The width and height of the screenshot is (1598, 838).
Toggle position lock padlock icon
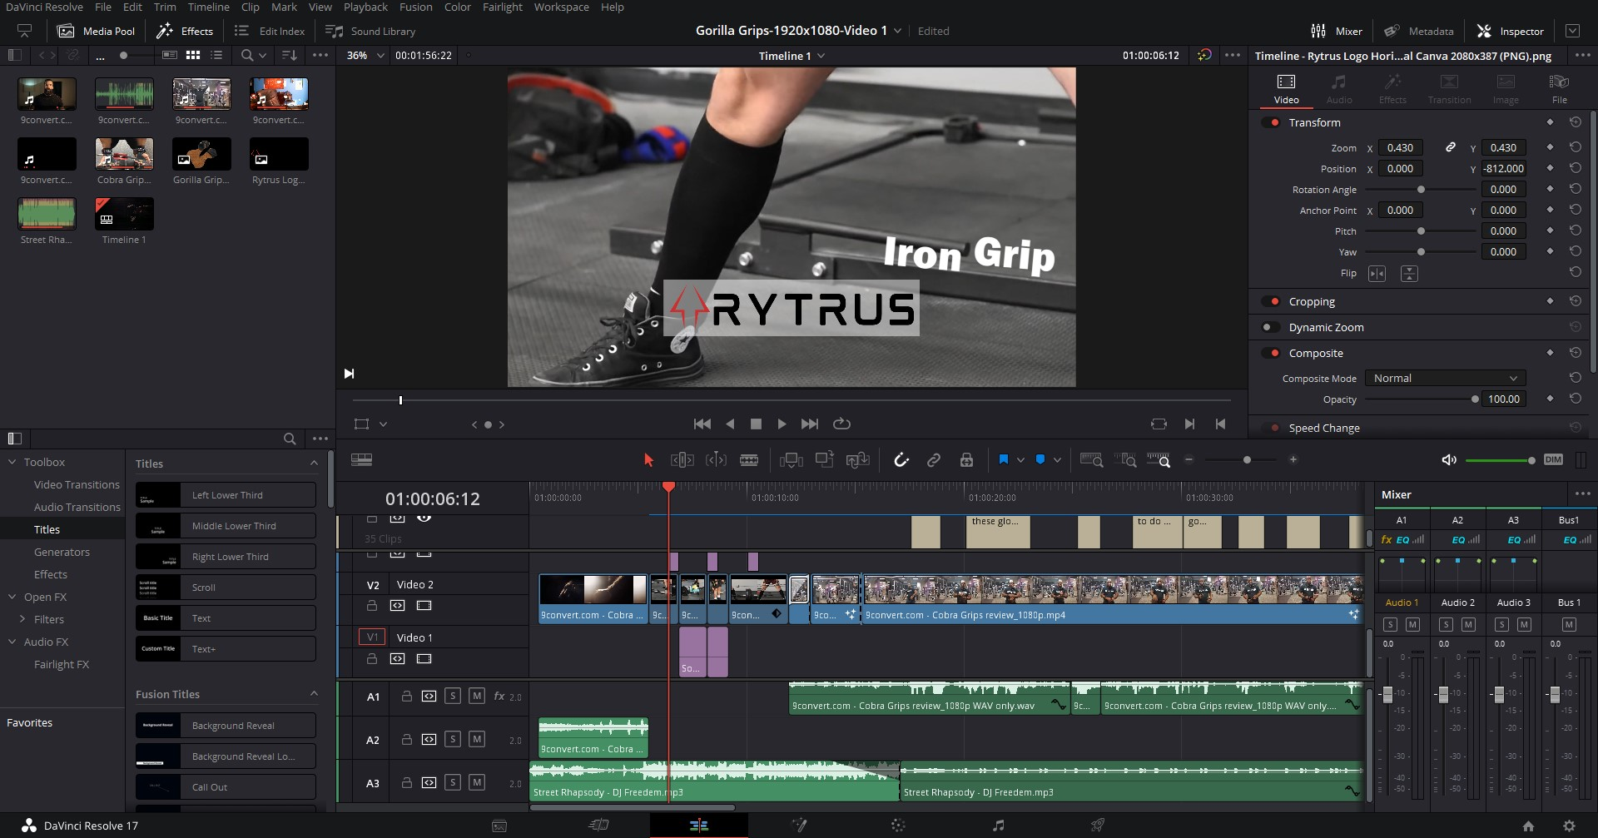[966, 459]
